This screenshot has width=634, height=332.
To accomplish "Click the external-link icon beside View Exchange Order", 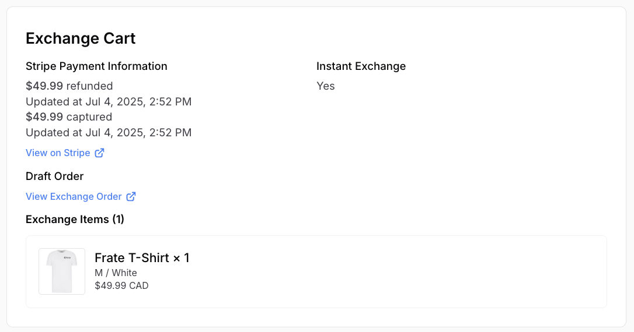I will (x=131, y=196).
